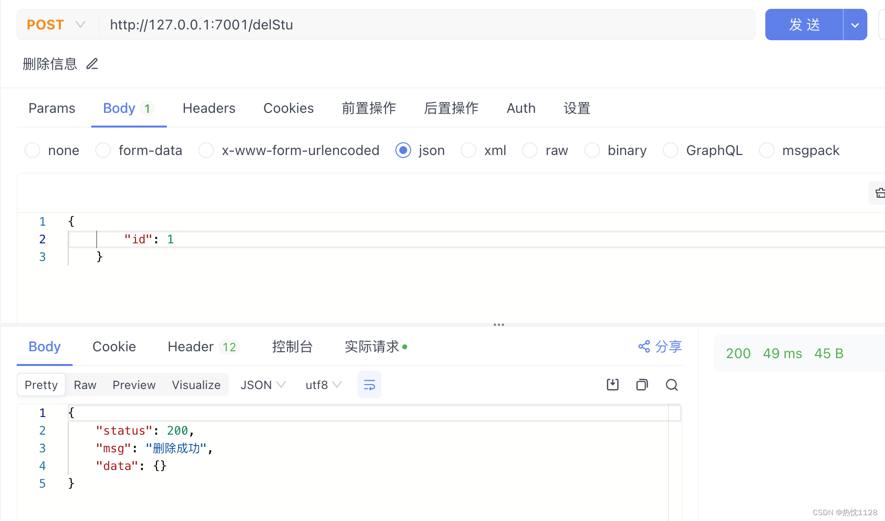This screenshot has height=521, width=885.
Task: Open the 控制台 console tab
Action: click(x=292, y=346)
